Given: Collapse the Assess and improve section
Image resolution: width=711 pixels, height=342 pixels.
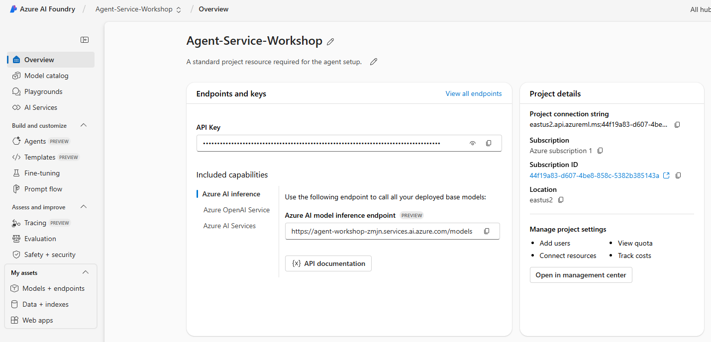Looking at the screenshot, I should point(84,207).
